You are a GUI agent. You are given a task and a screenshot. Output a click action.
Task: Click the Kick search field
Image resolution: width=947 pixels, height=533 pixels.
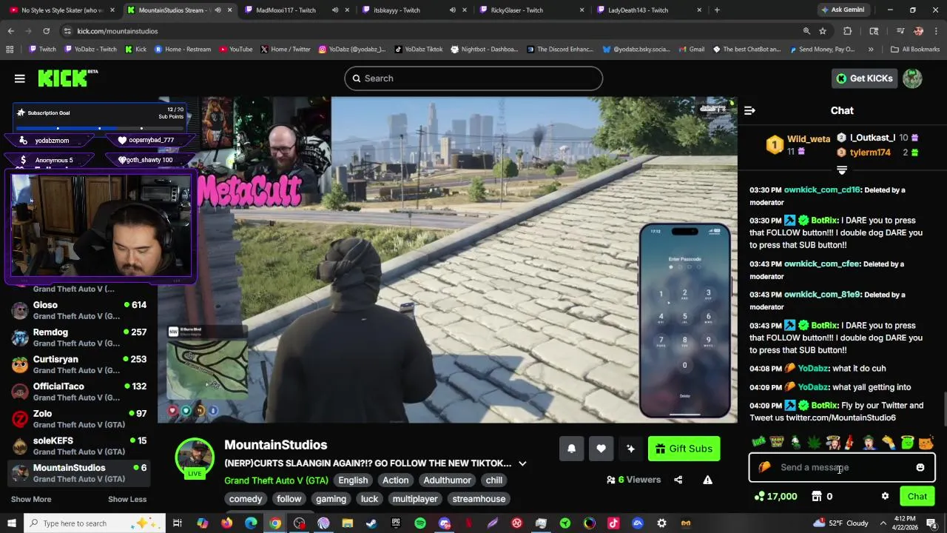click(x=473, y=78)
